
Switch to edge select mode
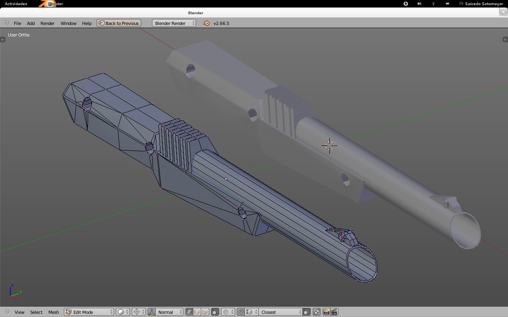(x=197, y=312)
